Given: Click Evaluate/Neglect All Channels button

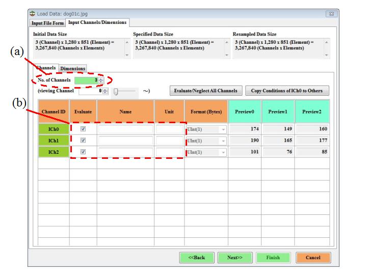Looking at the screenshot, I should coord(206,91).
